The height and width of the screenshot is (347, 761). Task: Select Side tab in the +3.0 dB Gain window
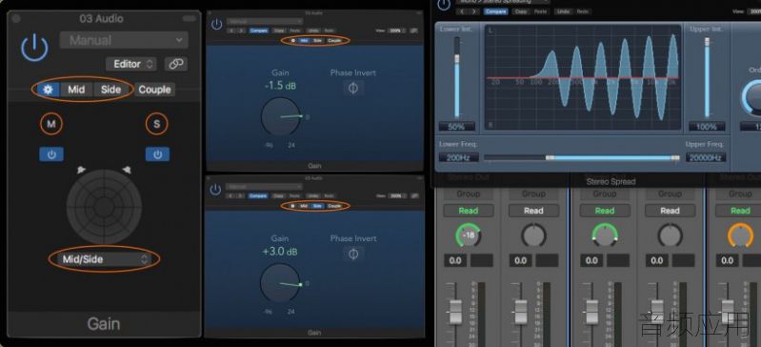(317, 206)
